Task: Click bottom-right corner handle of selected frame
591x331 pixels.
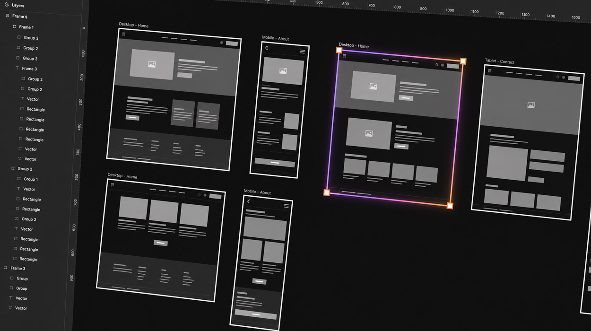Action: 450,206
